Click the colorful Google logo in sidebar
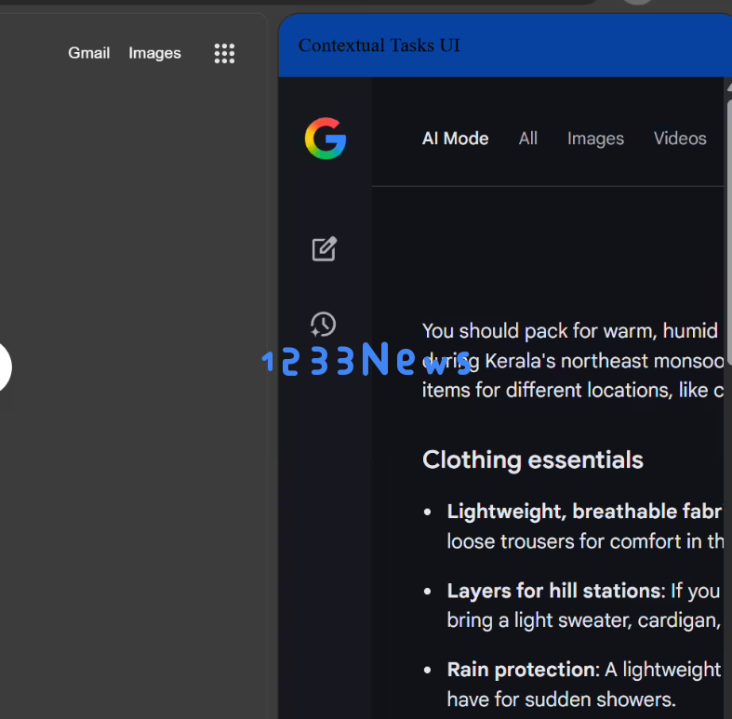This screenshot has height=719, width=732. tap(325, 139)
